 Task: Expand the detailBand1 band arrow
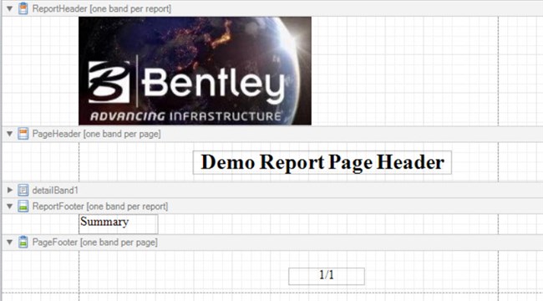(x=10, y=190)
